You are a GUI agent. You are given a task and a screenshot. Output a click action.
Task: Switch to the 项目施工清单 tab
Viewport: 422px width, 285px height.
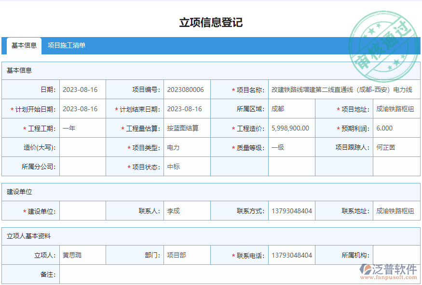pos(67,45)
